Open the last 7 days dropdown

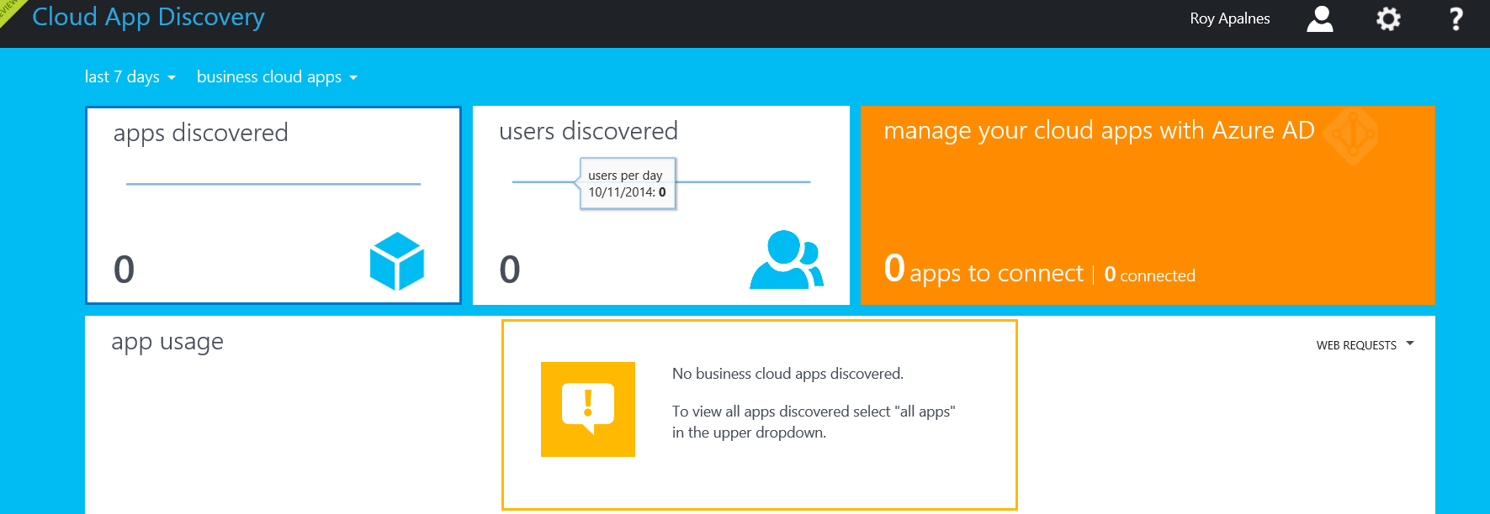click(x=130, y=77)
